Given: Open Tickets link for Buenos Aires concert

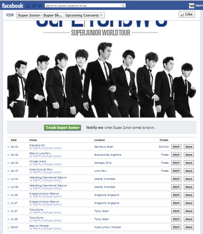Looking at the screenshot, I should point(165,155).
